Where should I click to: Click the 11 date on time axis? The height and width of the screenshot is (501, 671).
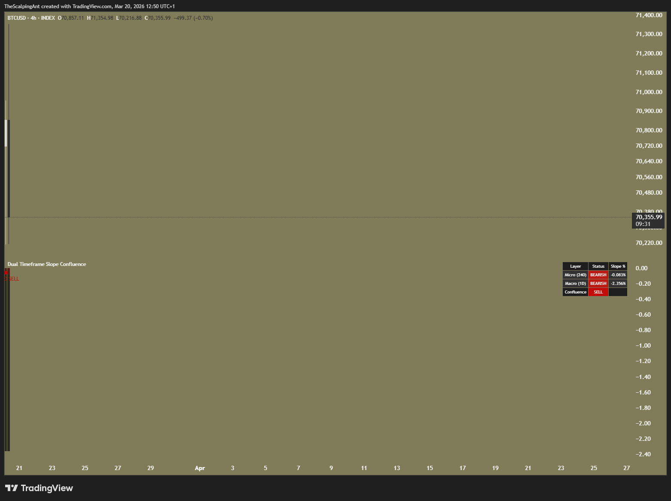[x=364, y=468]
